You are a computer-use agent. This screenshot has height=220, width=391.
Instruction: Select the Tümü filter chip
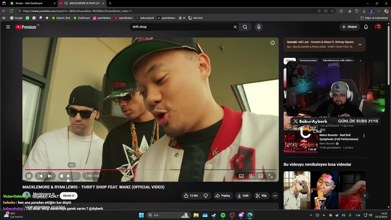(x=290, y=61)
